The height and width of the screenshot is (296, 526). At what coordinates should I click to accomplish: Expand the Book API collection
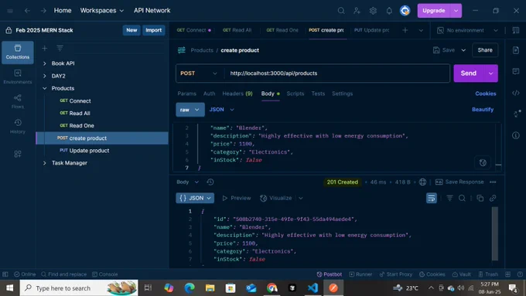[45, 63]
